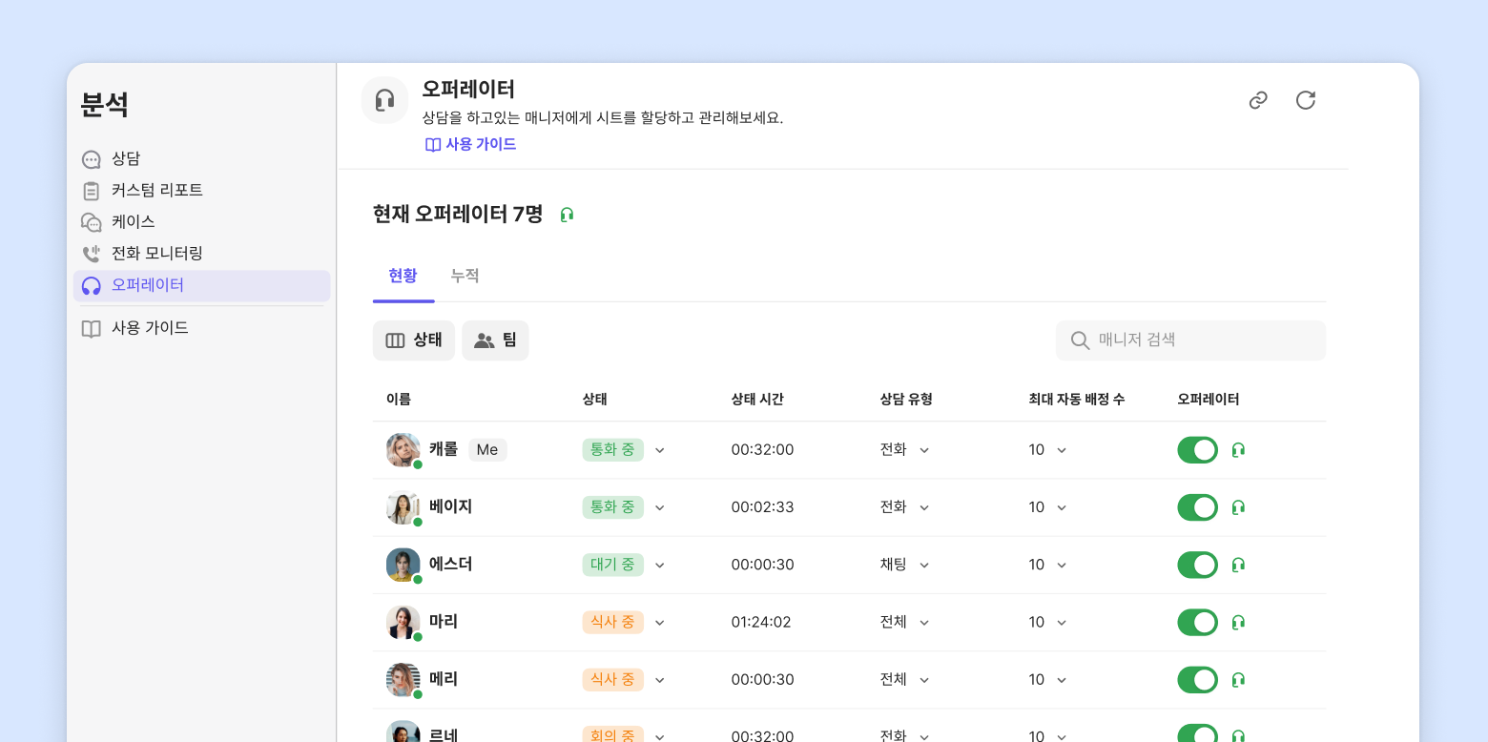Click 마리's profile avatar
The height and width of the screenshot is (742, 1488).
click(403, 622)
